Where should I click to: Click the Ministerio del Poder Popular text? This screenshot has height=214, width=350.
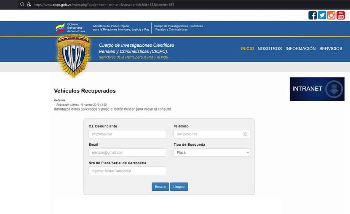(121, 28)
